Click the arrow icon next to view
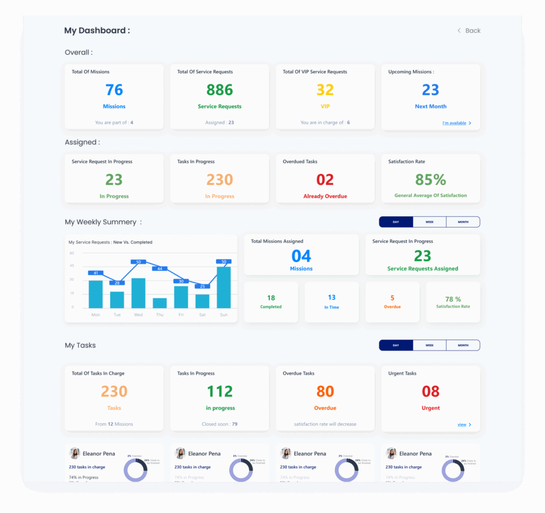Viewport: 545px width, 513px height. point(469,425)
